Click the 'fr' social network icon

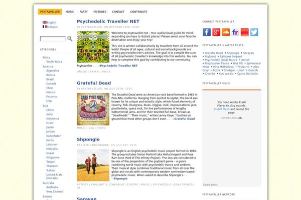(235, 32)
